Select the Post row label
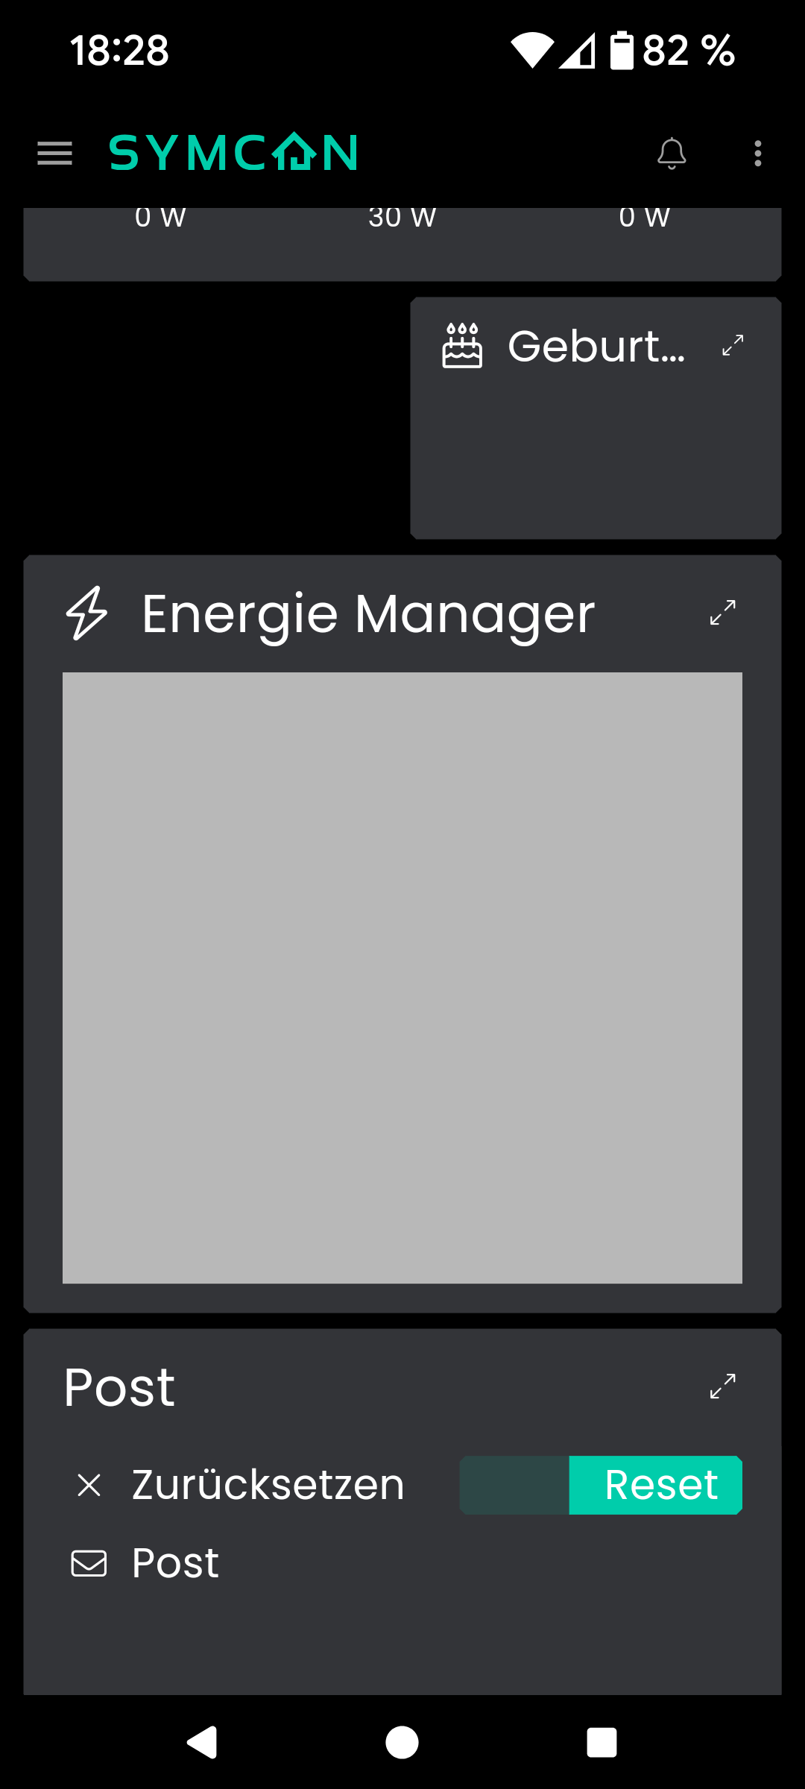The image size is (805, 1789). point(175,1562)
